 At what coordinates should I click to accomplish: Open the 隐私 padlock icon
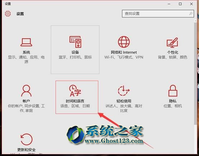point(173,91)
